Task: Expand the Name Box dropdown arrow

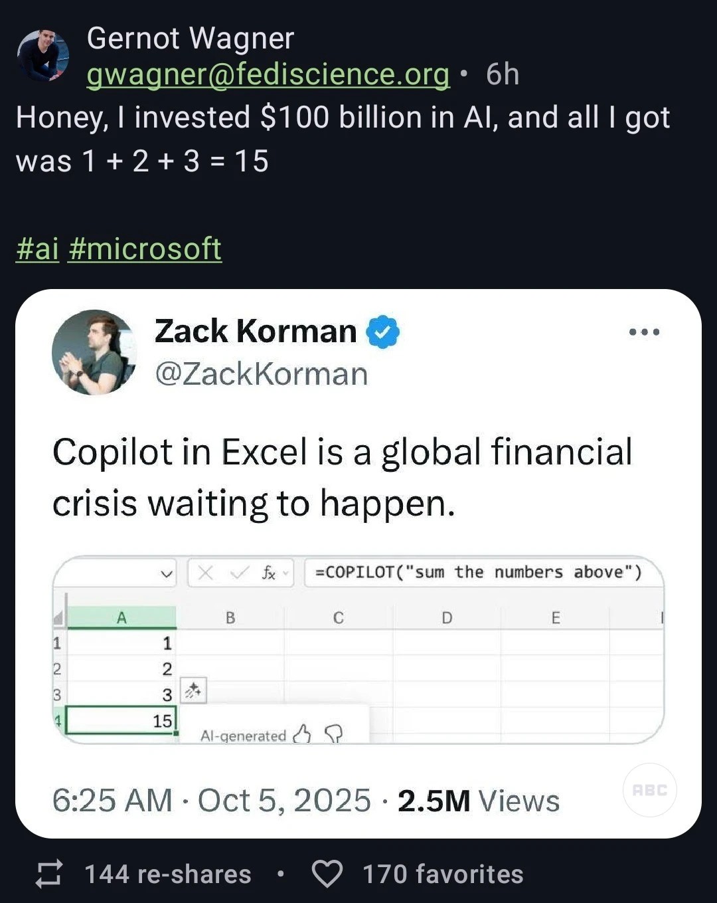Action: tap(167, 573)
